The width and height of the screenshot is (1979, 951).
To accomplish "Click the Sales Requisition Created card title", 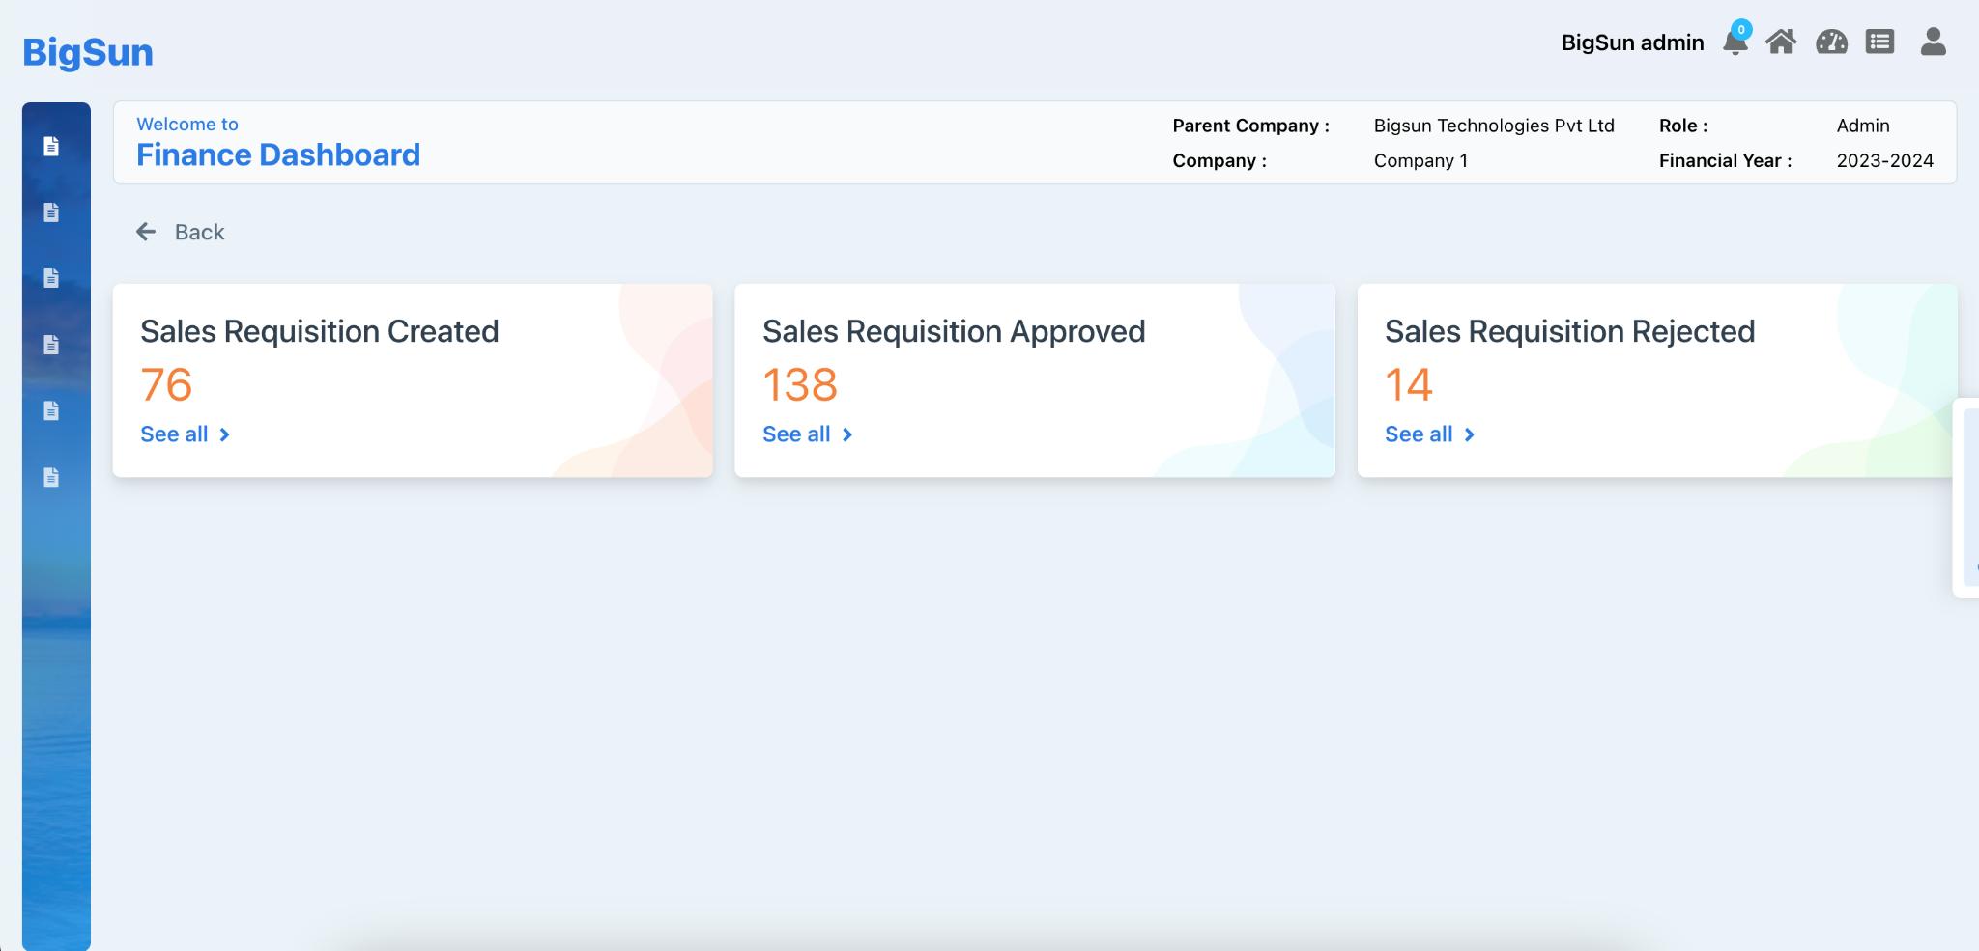I will click(319, 331).
